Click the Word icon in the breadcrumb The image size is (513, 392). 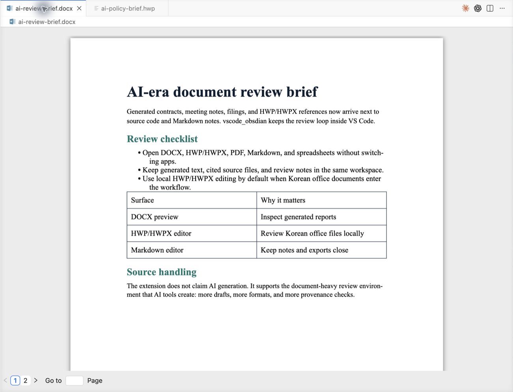[x=12, y=22]
